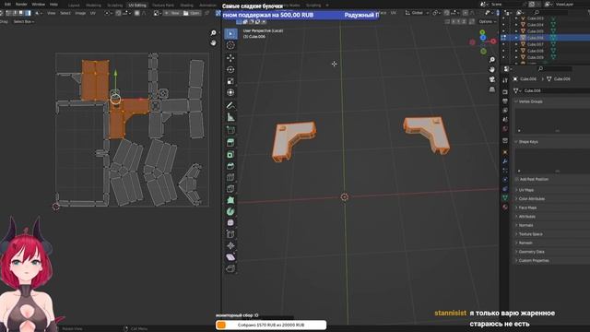Expand the Face Maps panel
Viewport: 590px width, 332px height.
[527, 207]
